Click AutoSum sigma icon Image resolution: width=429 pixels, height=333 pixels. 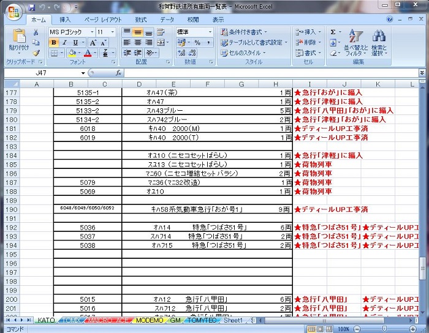click(333, 32)
